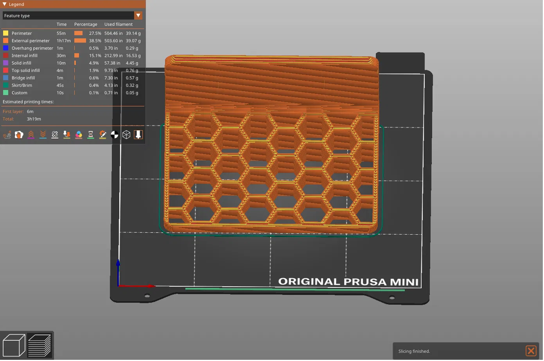Click the first layer time value 6m
The height and width of the screenshot is (361, 544).
tap(30, 111)
